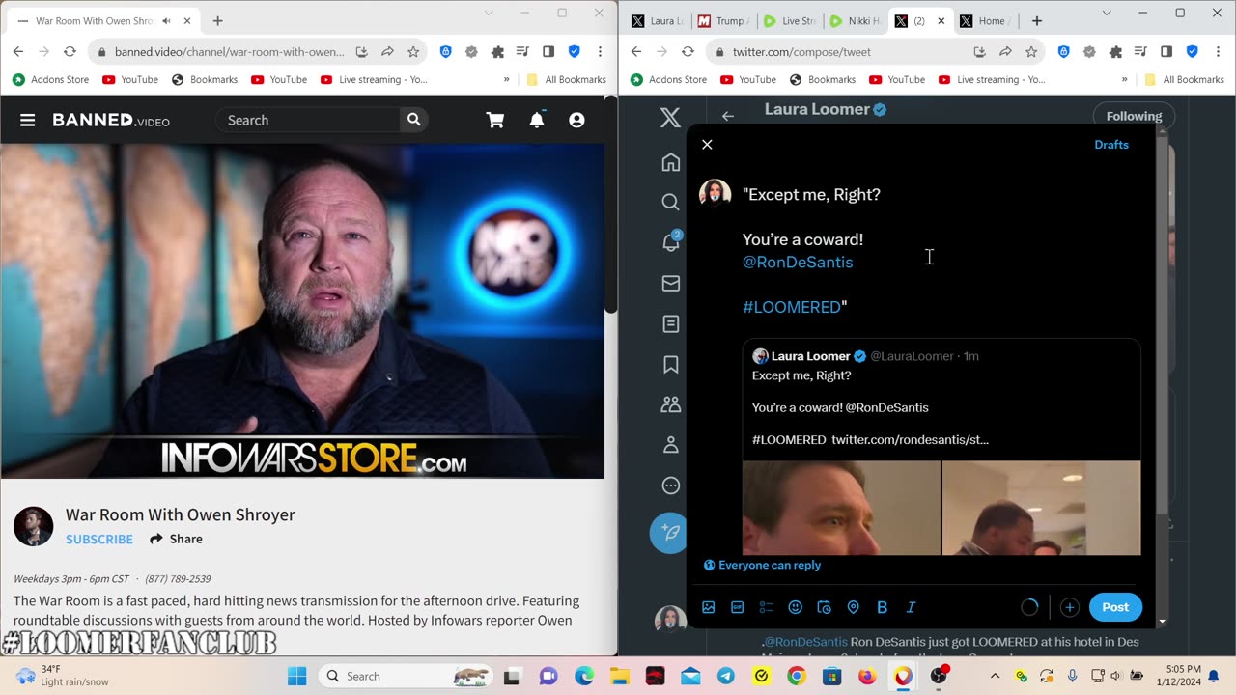
Task: Open Twitter Communities icon
Action: [x=670, y=404]
